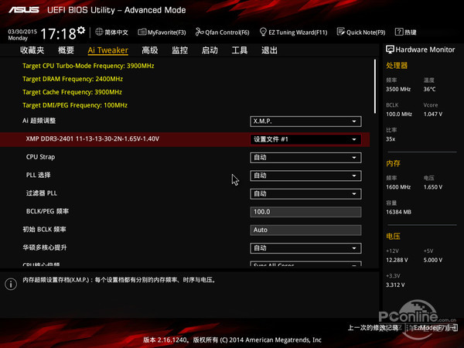Switch to EzMode(F7)
The image size is (464, 348).
click(435, 328)
